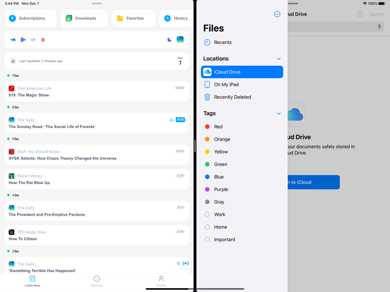Open 'How The Rat Blew Up' episode
Viewport: 390px width, 292px height.
click(x=97, y=179)
